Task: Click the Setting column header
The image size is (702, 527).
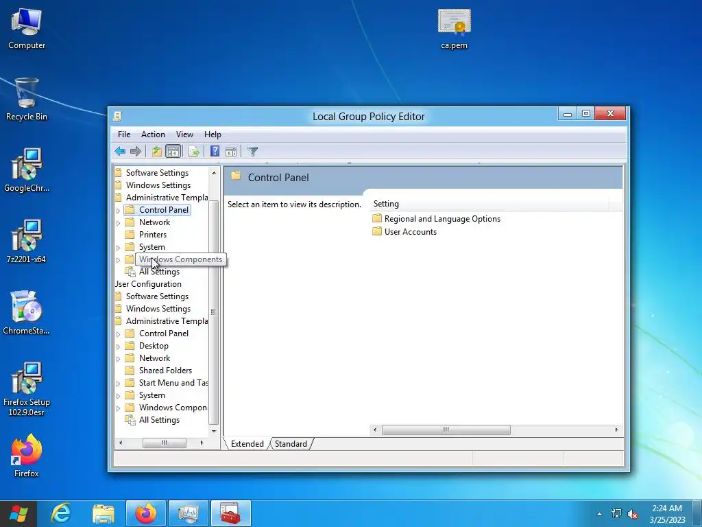Action: coord(489,204)
